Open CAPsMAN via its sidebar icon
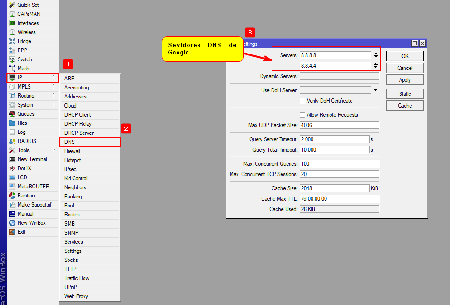Image resolution: width=450 pixels, height=305 pixels. tap(12, 14)
